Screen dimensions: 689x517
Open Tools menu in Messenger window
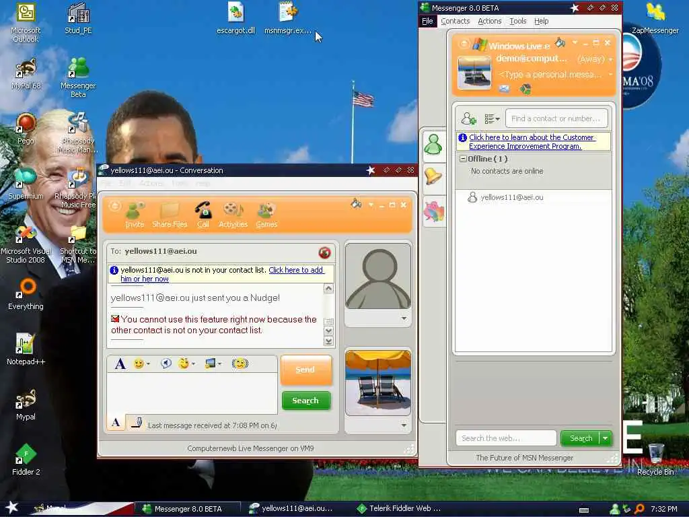click(x=517, y=21)
